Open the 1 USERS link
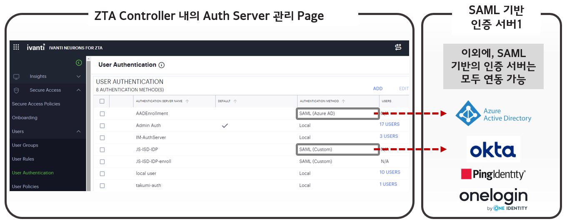 (x=388, y=184)
